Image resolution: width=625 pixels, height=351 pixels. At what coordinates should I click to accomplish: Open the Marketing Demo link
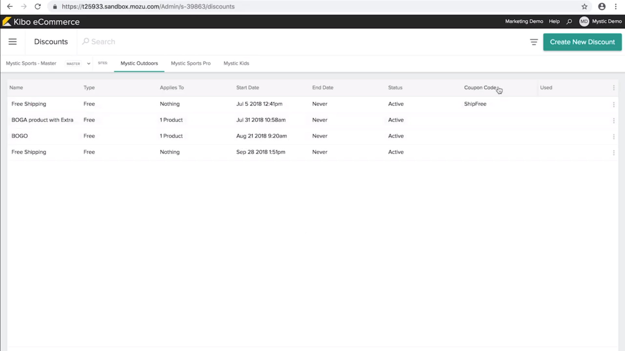(524, 21)
